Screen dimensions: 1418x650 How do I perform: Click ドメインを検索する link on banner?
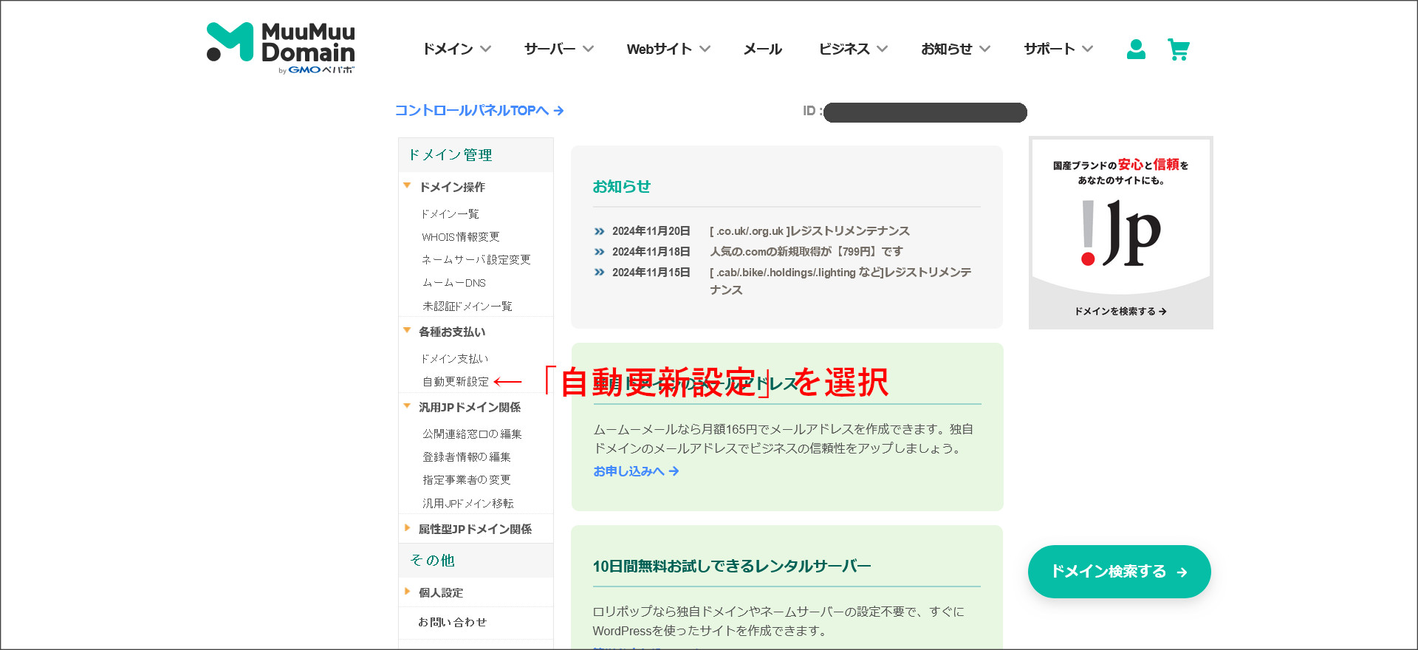tap(1120, 312)
